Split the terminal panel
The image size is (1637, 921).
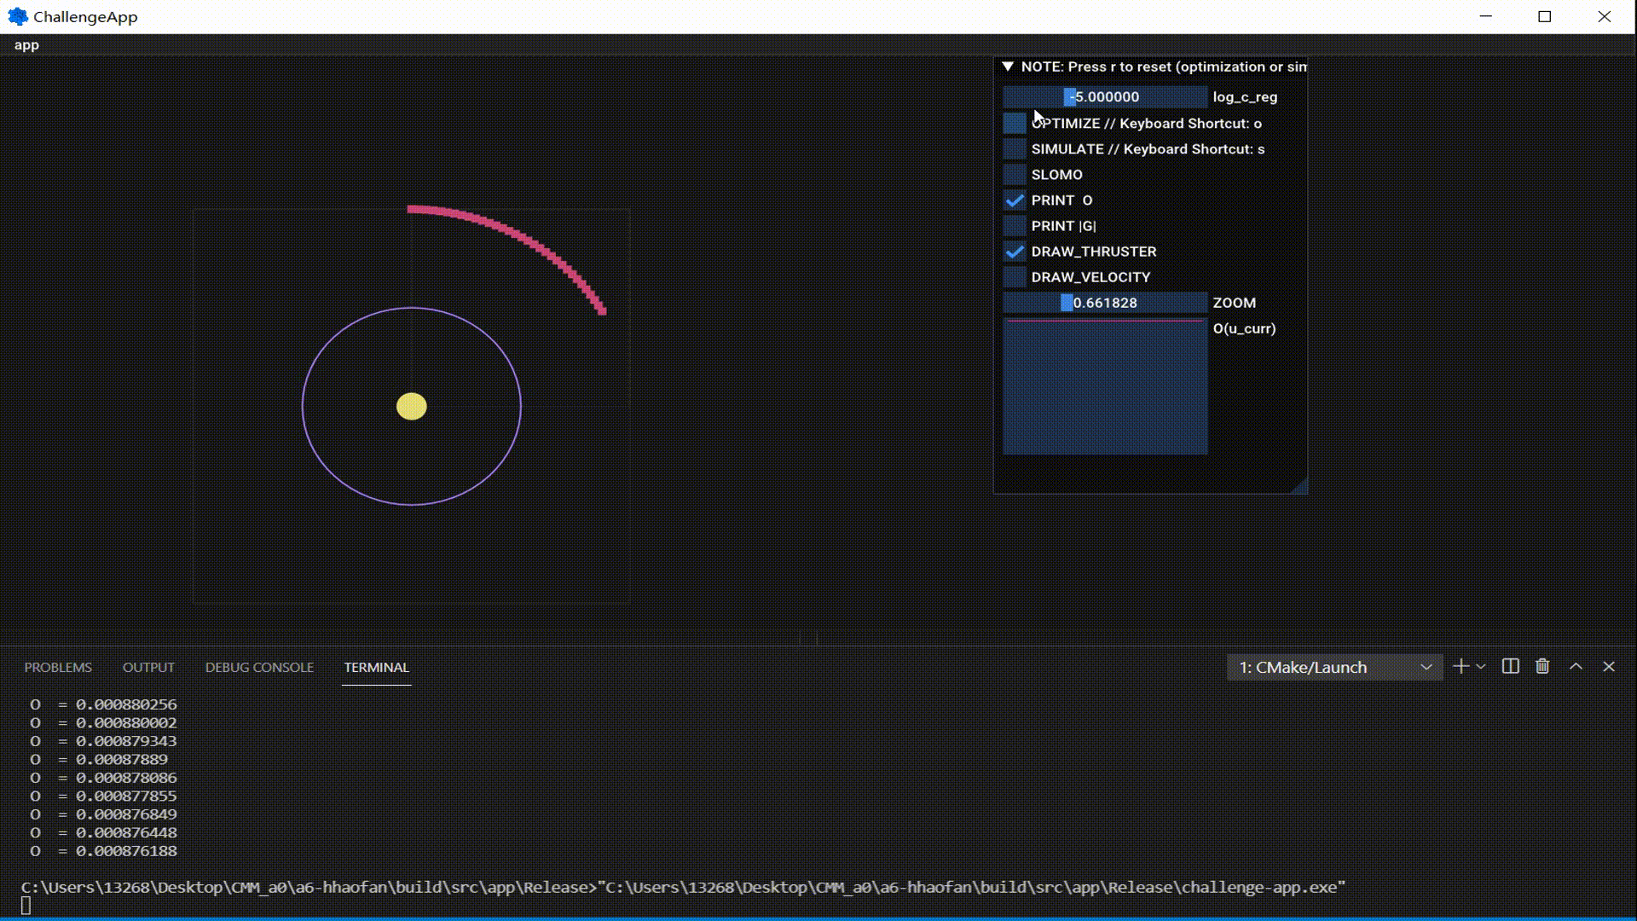[x=1510, y=667]
